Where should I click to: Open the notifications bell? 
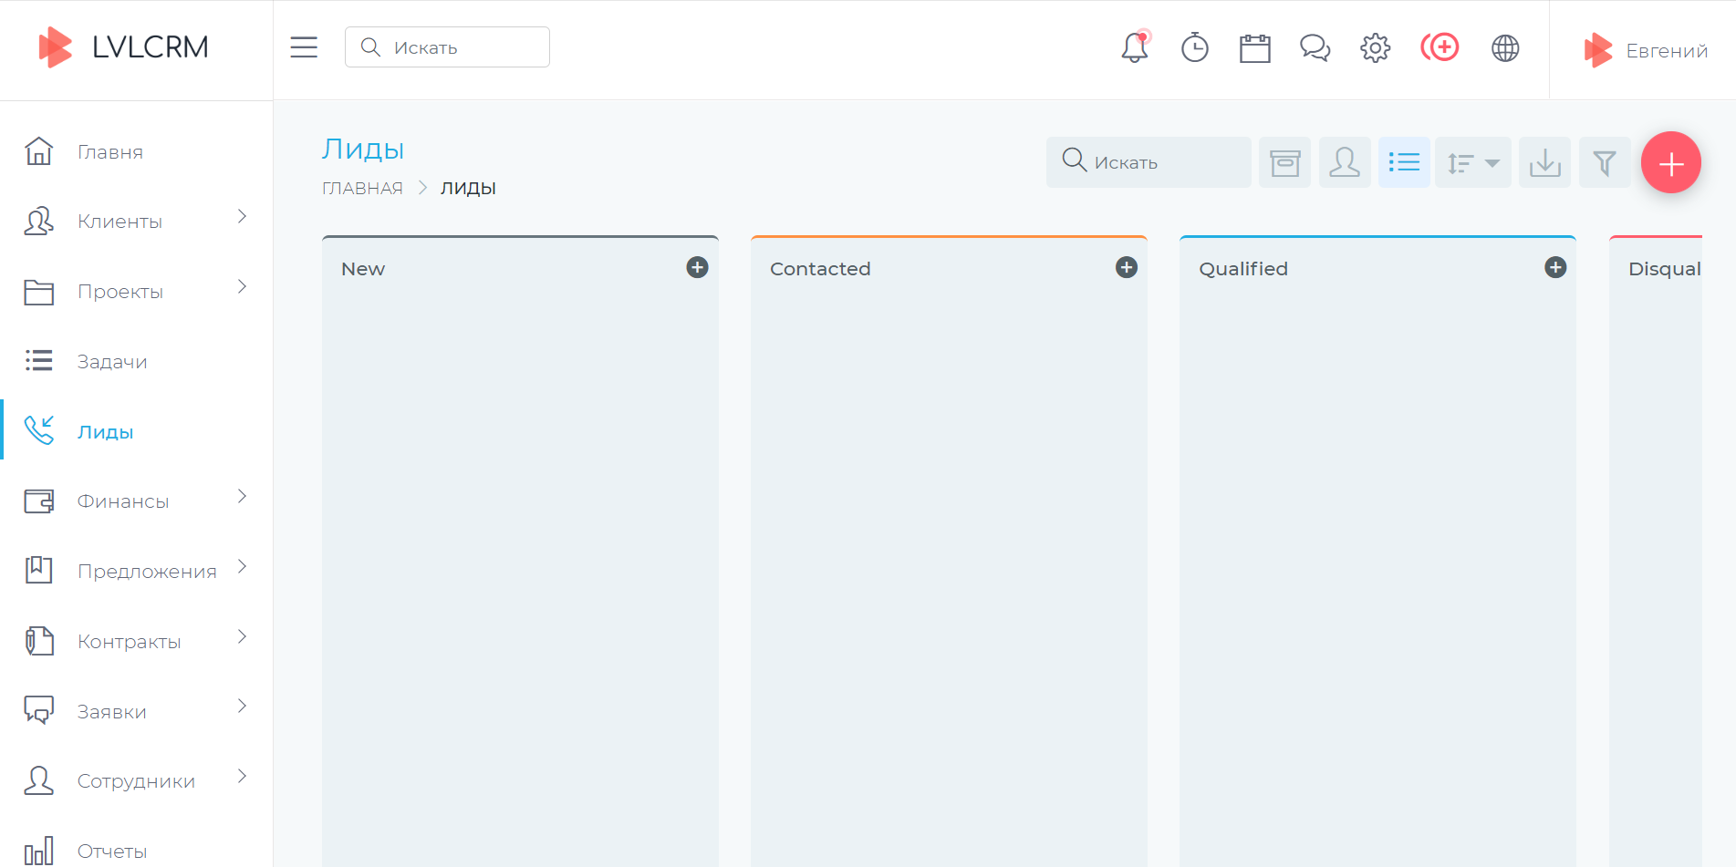tap(1135, 47)
